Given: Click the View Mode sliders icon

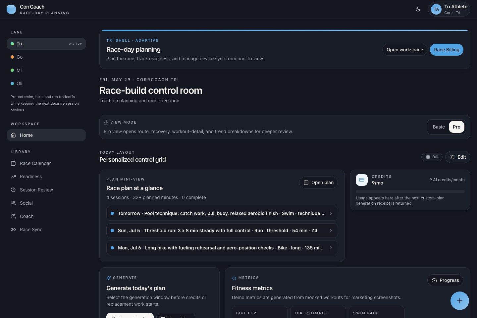Looking at the screenshot, I should point(106,123).
